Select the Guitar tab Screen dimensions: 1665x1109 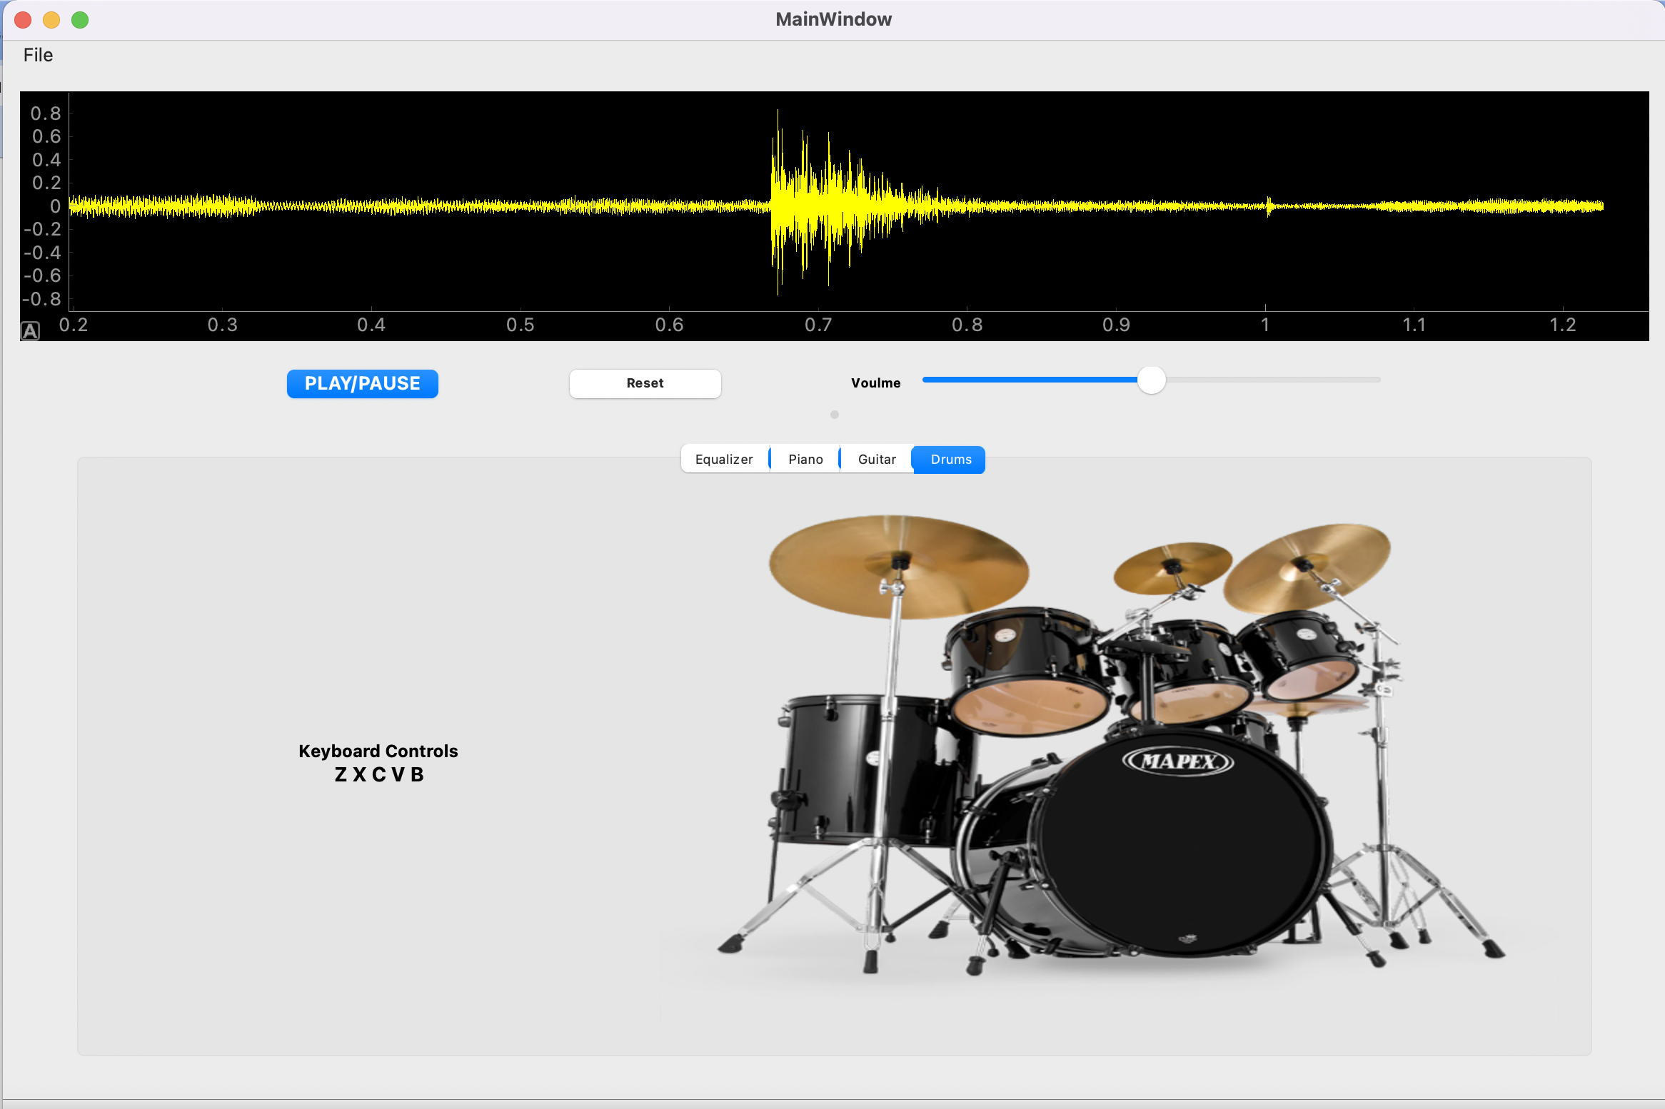(x=877, y=460)
